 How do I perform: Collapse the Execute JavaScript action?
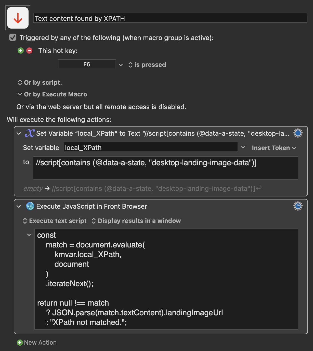coord(19,206)
